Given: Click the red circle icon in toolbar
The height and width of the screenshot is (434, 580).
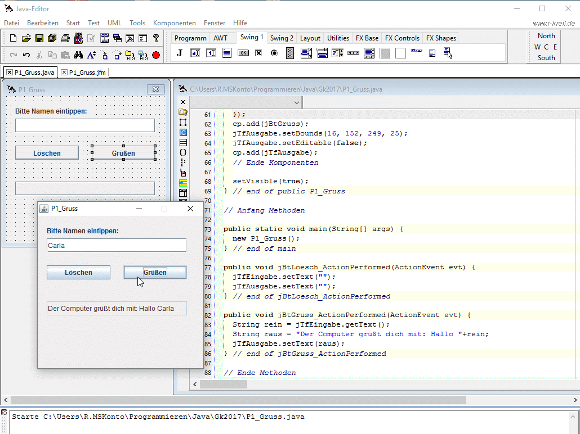Looking at the screenshot, I should click(x=156, y=55).
